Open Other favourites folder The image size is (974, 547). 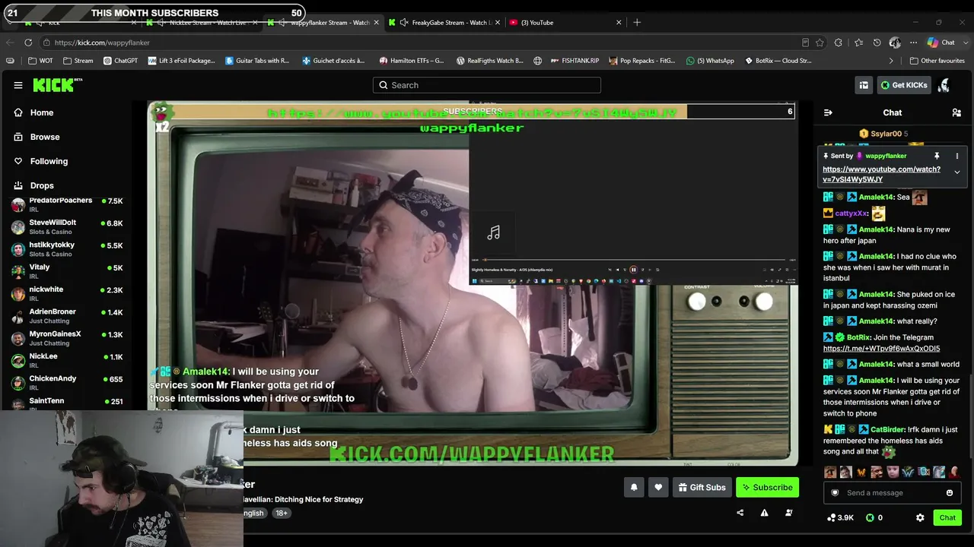(x=937, y=61)
